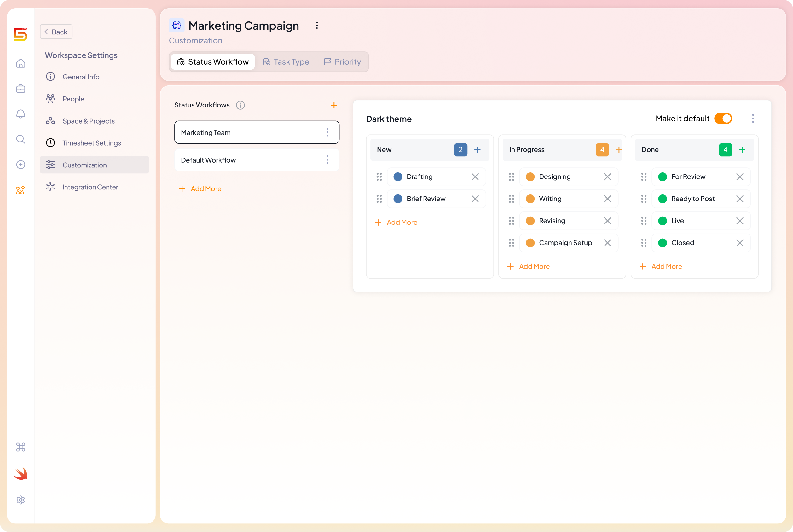Click drag handle beside For Review status
This screenshot has width=793, height=532.
click(644, 177)
